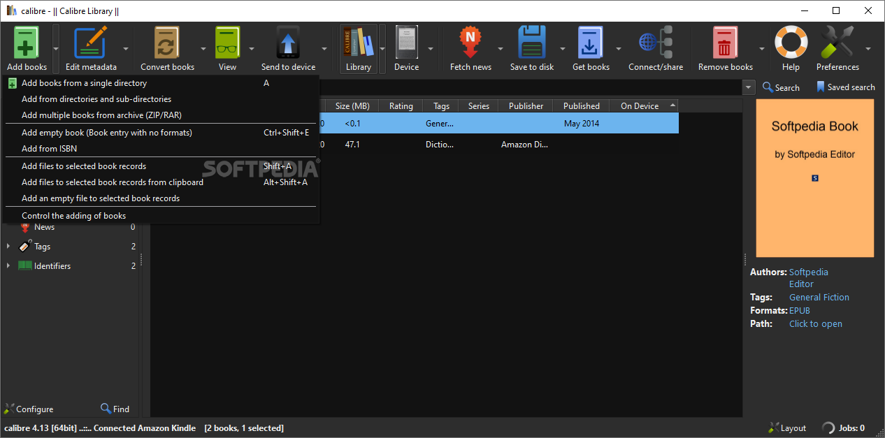The image size is (885, 438).
Task: Choose Add from ISBN
Action: pos(161,149)
